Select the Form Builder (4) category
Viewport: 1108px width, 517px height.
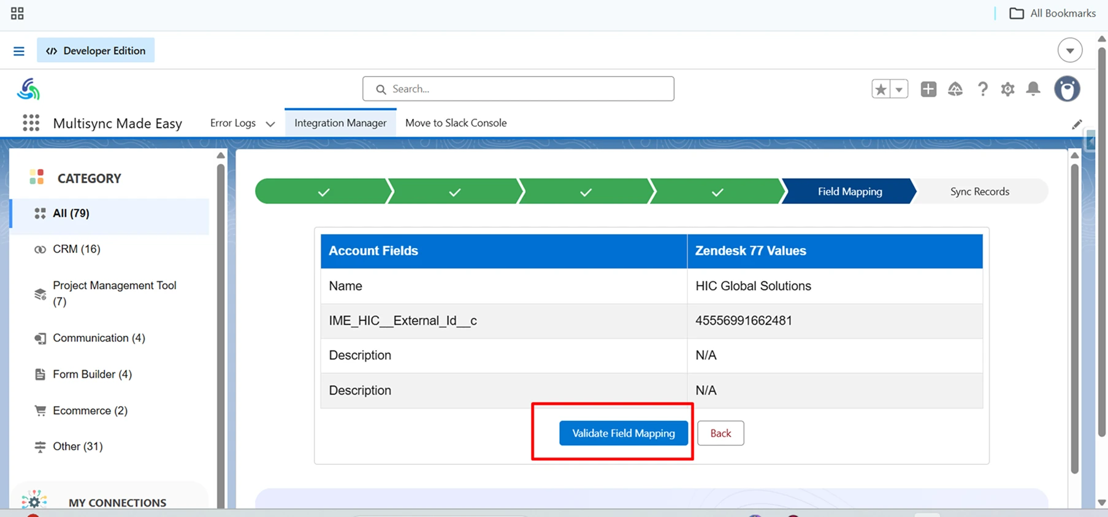(x=110, y=374)
